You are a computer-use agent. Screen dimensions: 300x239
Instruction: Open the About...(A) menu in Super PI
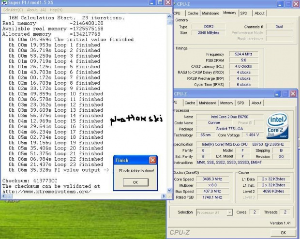point(36,10)
